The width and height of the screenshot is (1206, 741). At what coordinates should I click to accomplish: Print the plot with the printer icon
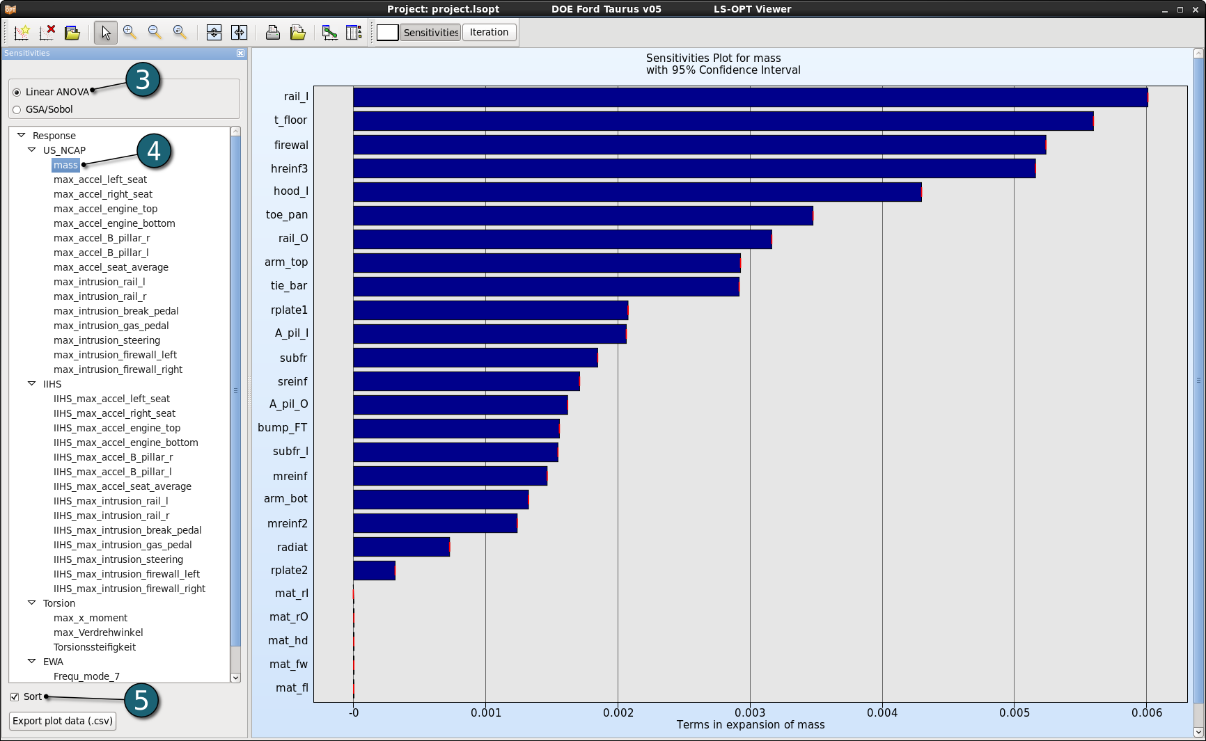tap(273, 32)
